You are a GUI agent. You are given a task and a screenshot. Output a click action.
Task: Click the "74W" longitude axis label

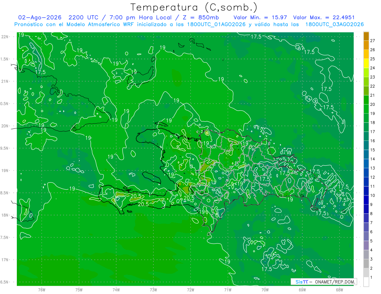pyautogui.click(x=116, y=290)
